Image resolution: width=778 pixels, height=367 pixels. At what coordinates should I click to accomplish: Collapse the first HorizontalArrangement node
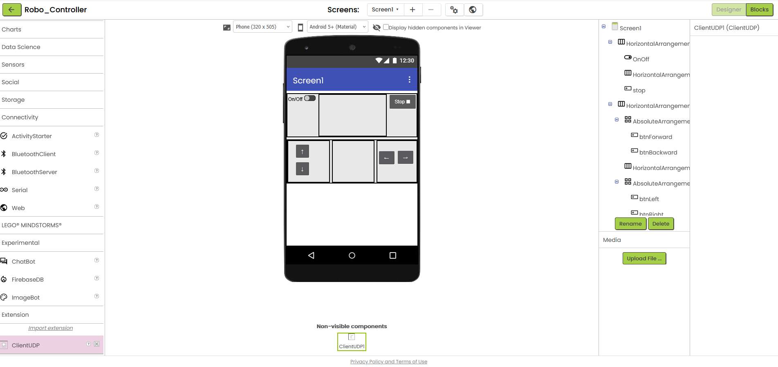coord(610,42)
